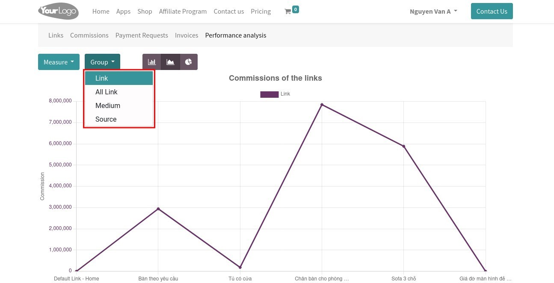Viewport: 554px width, 283px height.
Task: Switch to the Links tab
Action: tap(56, 35)
